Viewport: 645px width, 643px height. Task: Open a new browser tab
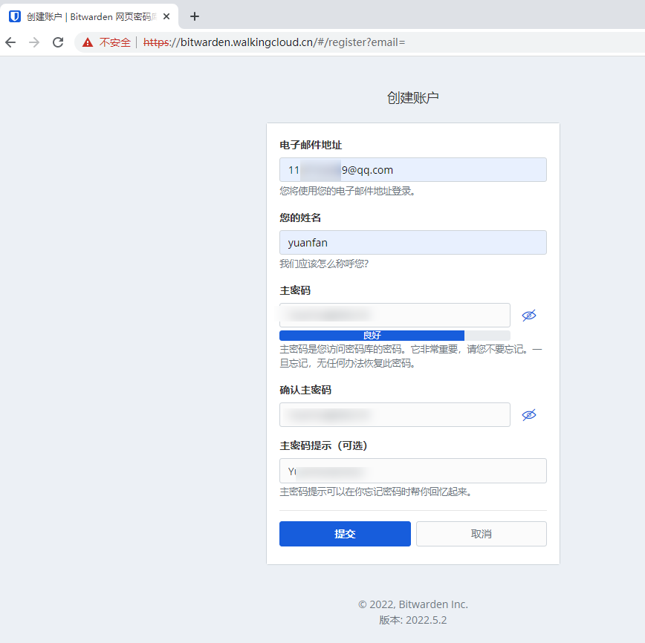[195, 16]
